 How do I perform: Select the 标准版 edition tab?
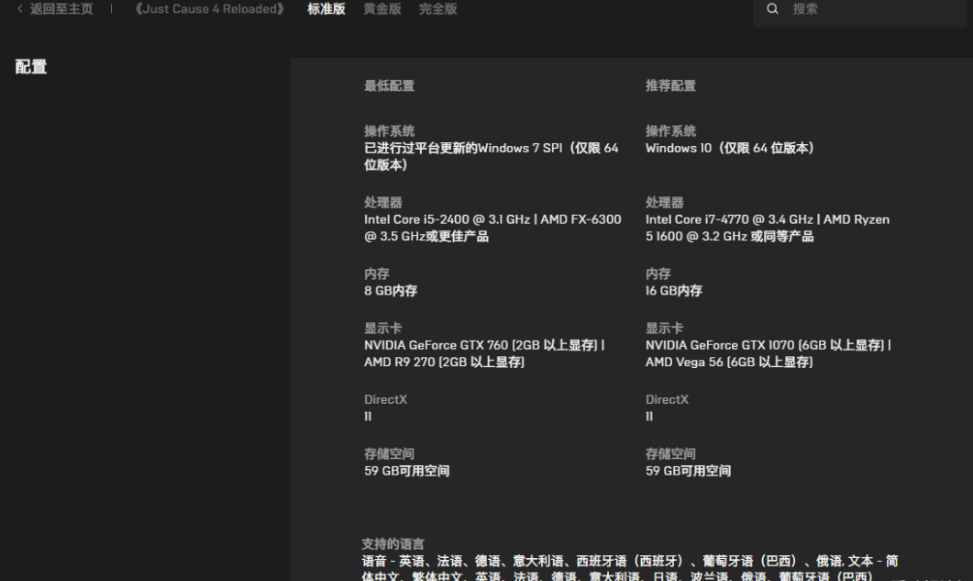tap(326, 8)
